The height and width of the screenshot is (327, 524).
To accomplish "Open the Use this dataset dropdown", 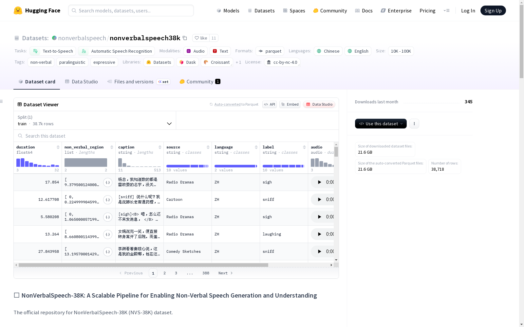I will coord(381,124).
